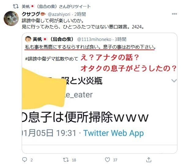Expand the chevron on embedded tweet image
182x166 pixels.
tap(174, 80)
